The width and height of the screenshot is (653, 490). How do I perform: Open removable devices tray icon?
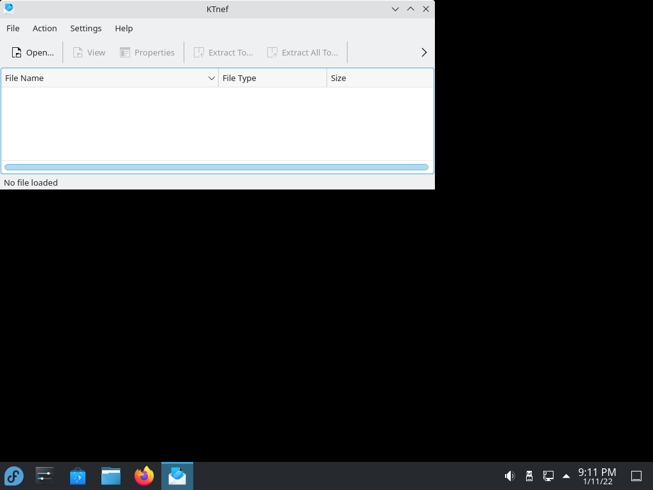pos(529,476)
